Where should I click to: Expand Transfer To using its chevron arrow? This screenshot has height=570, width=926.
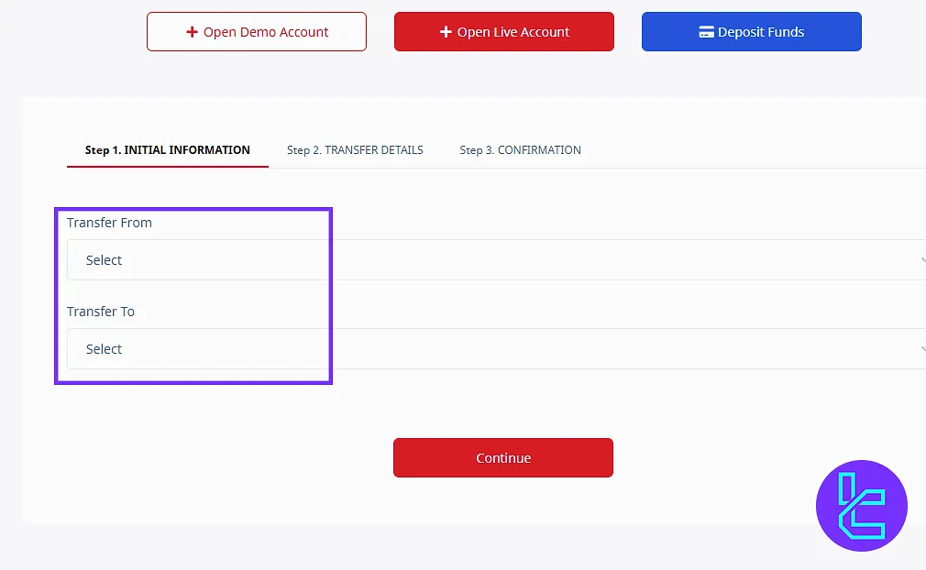pos(921,349)
